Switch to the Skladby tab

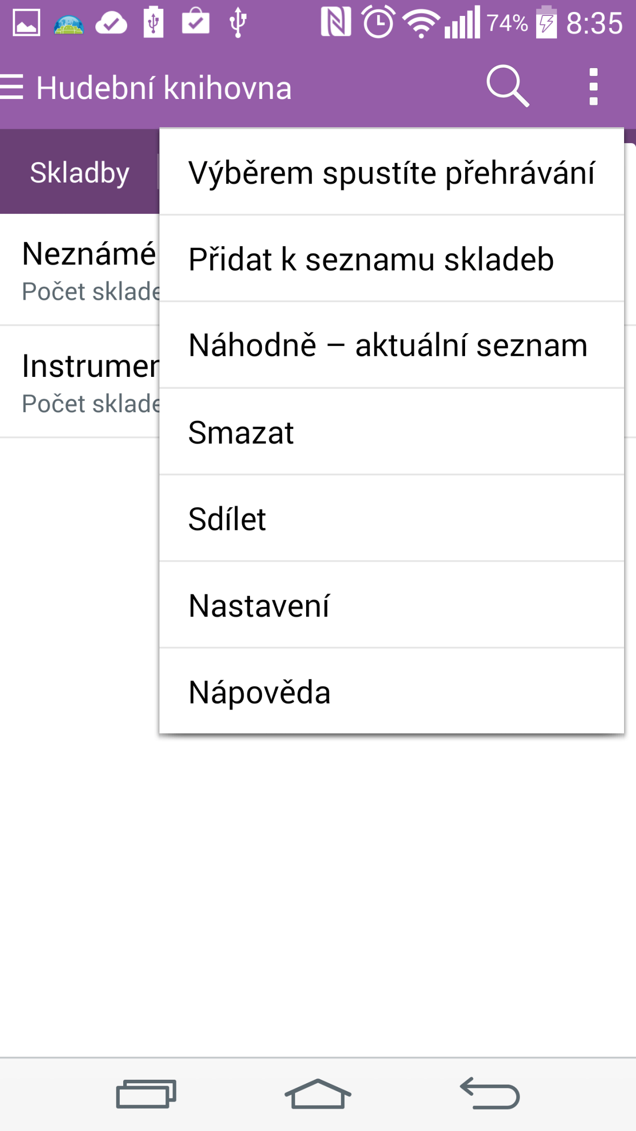[x=79, y=172]
